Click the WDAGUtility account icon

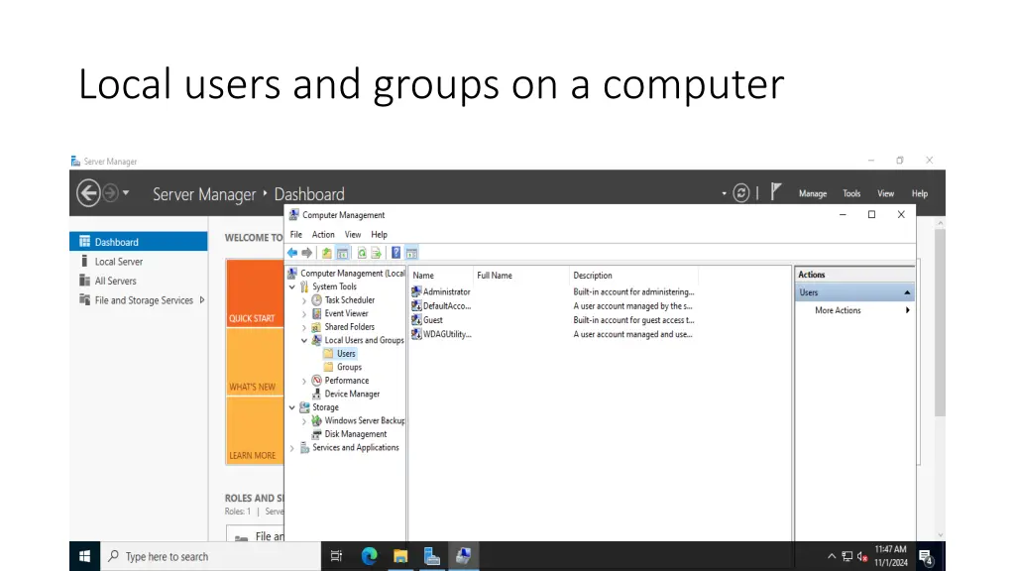coord(416,334)
